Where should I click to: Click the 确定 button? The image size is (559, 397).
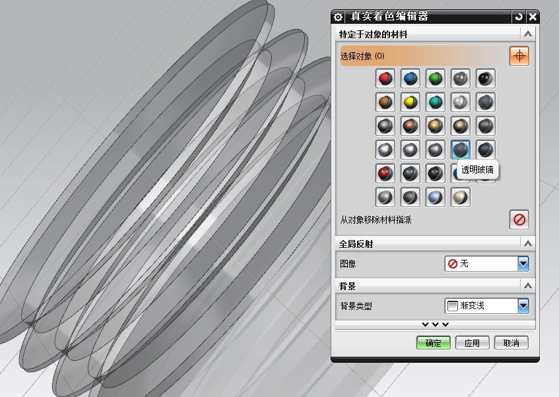click(432, 342)
